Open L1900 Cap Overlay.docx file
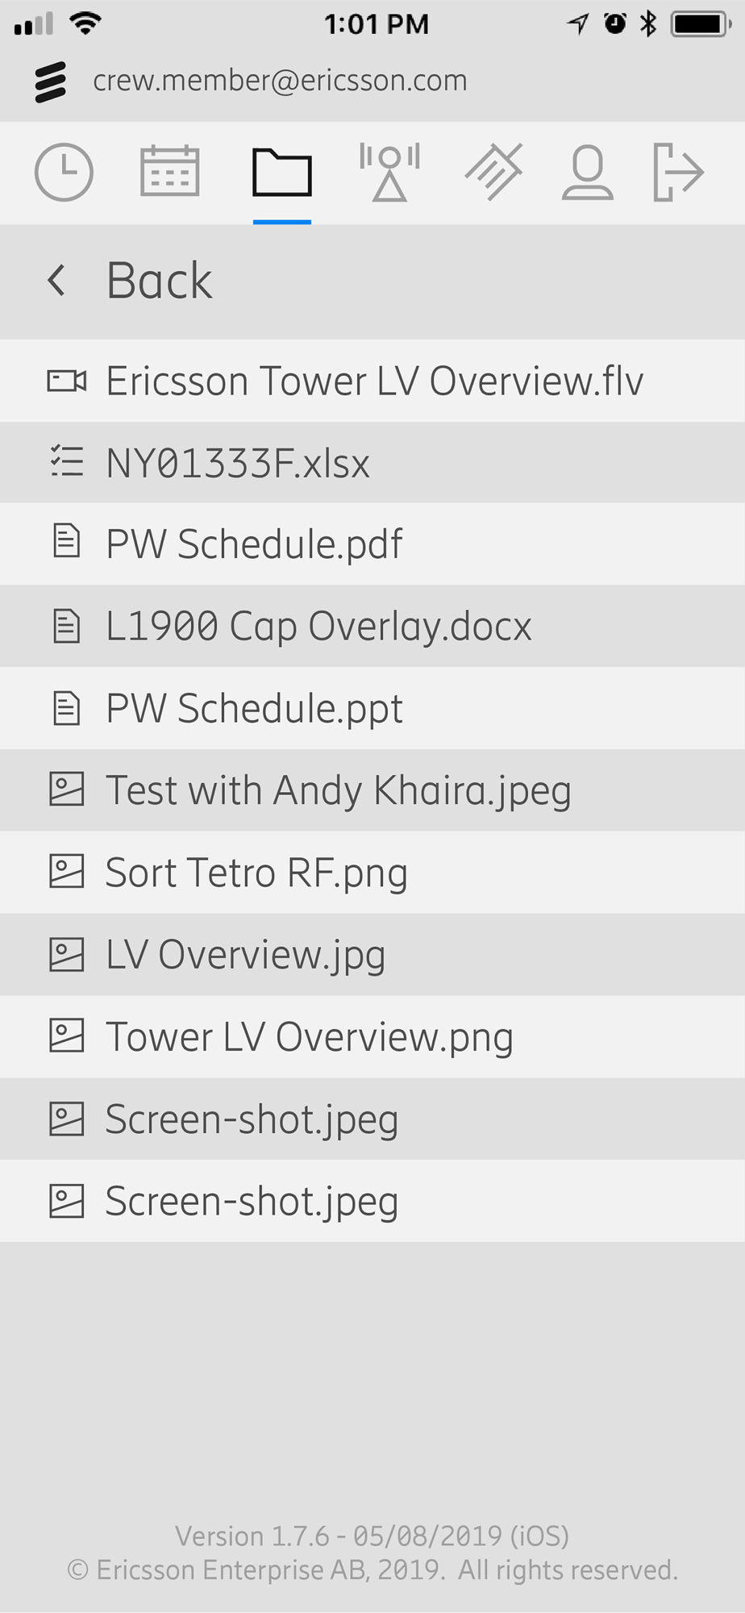 (372, 627)
